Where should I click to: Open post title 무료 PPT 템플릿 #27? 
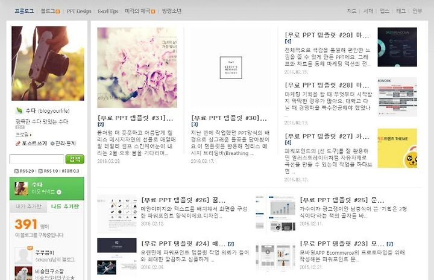click(x=327, y=136)
